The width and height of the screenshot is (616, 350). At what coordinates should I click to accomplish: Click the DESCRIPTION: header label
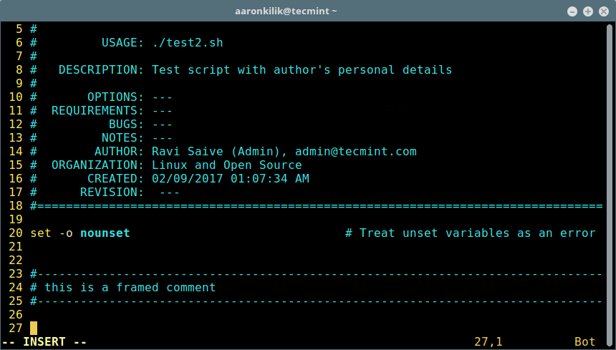tap(101, 70)
